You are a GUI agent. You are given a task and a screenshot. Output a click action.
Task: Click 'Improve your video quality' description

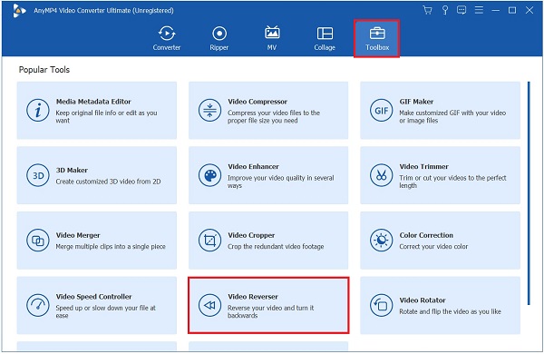click(x=281, y=182)
